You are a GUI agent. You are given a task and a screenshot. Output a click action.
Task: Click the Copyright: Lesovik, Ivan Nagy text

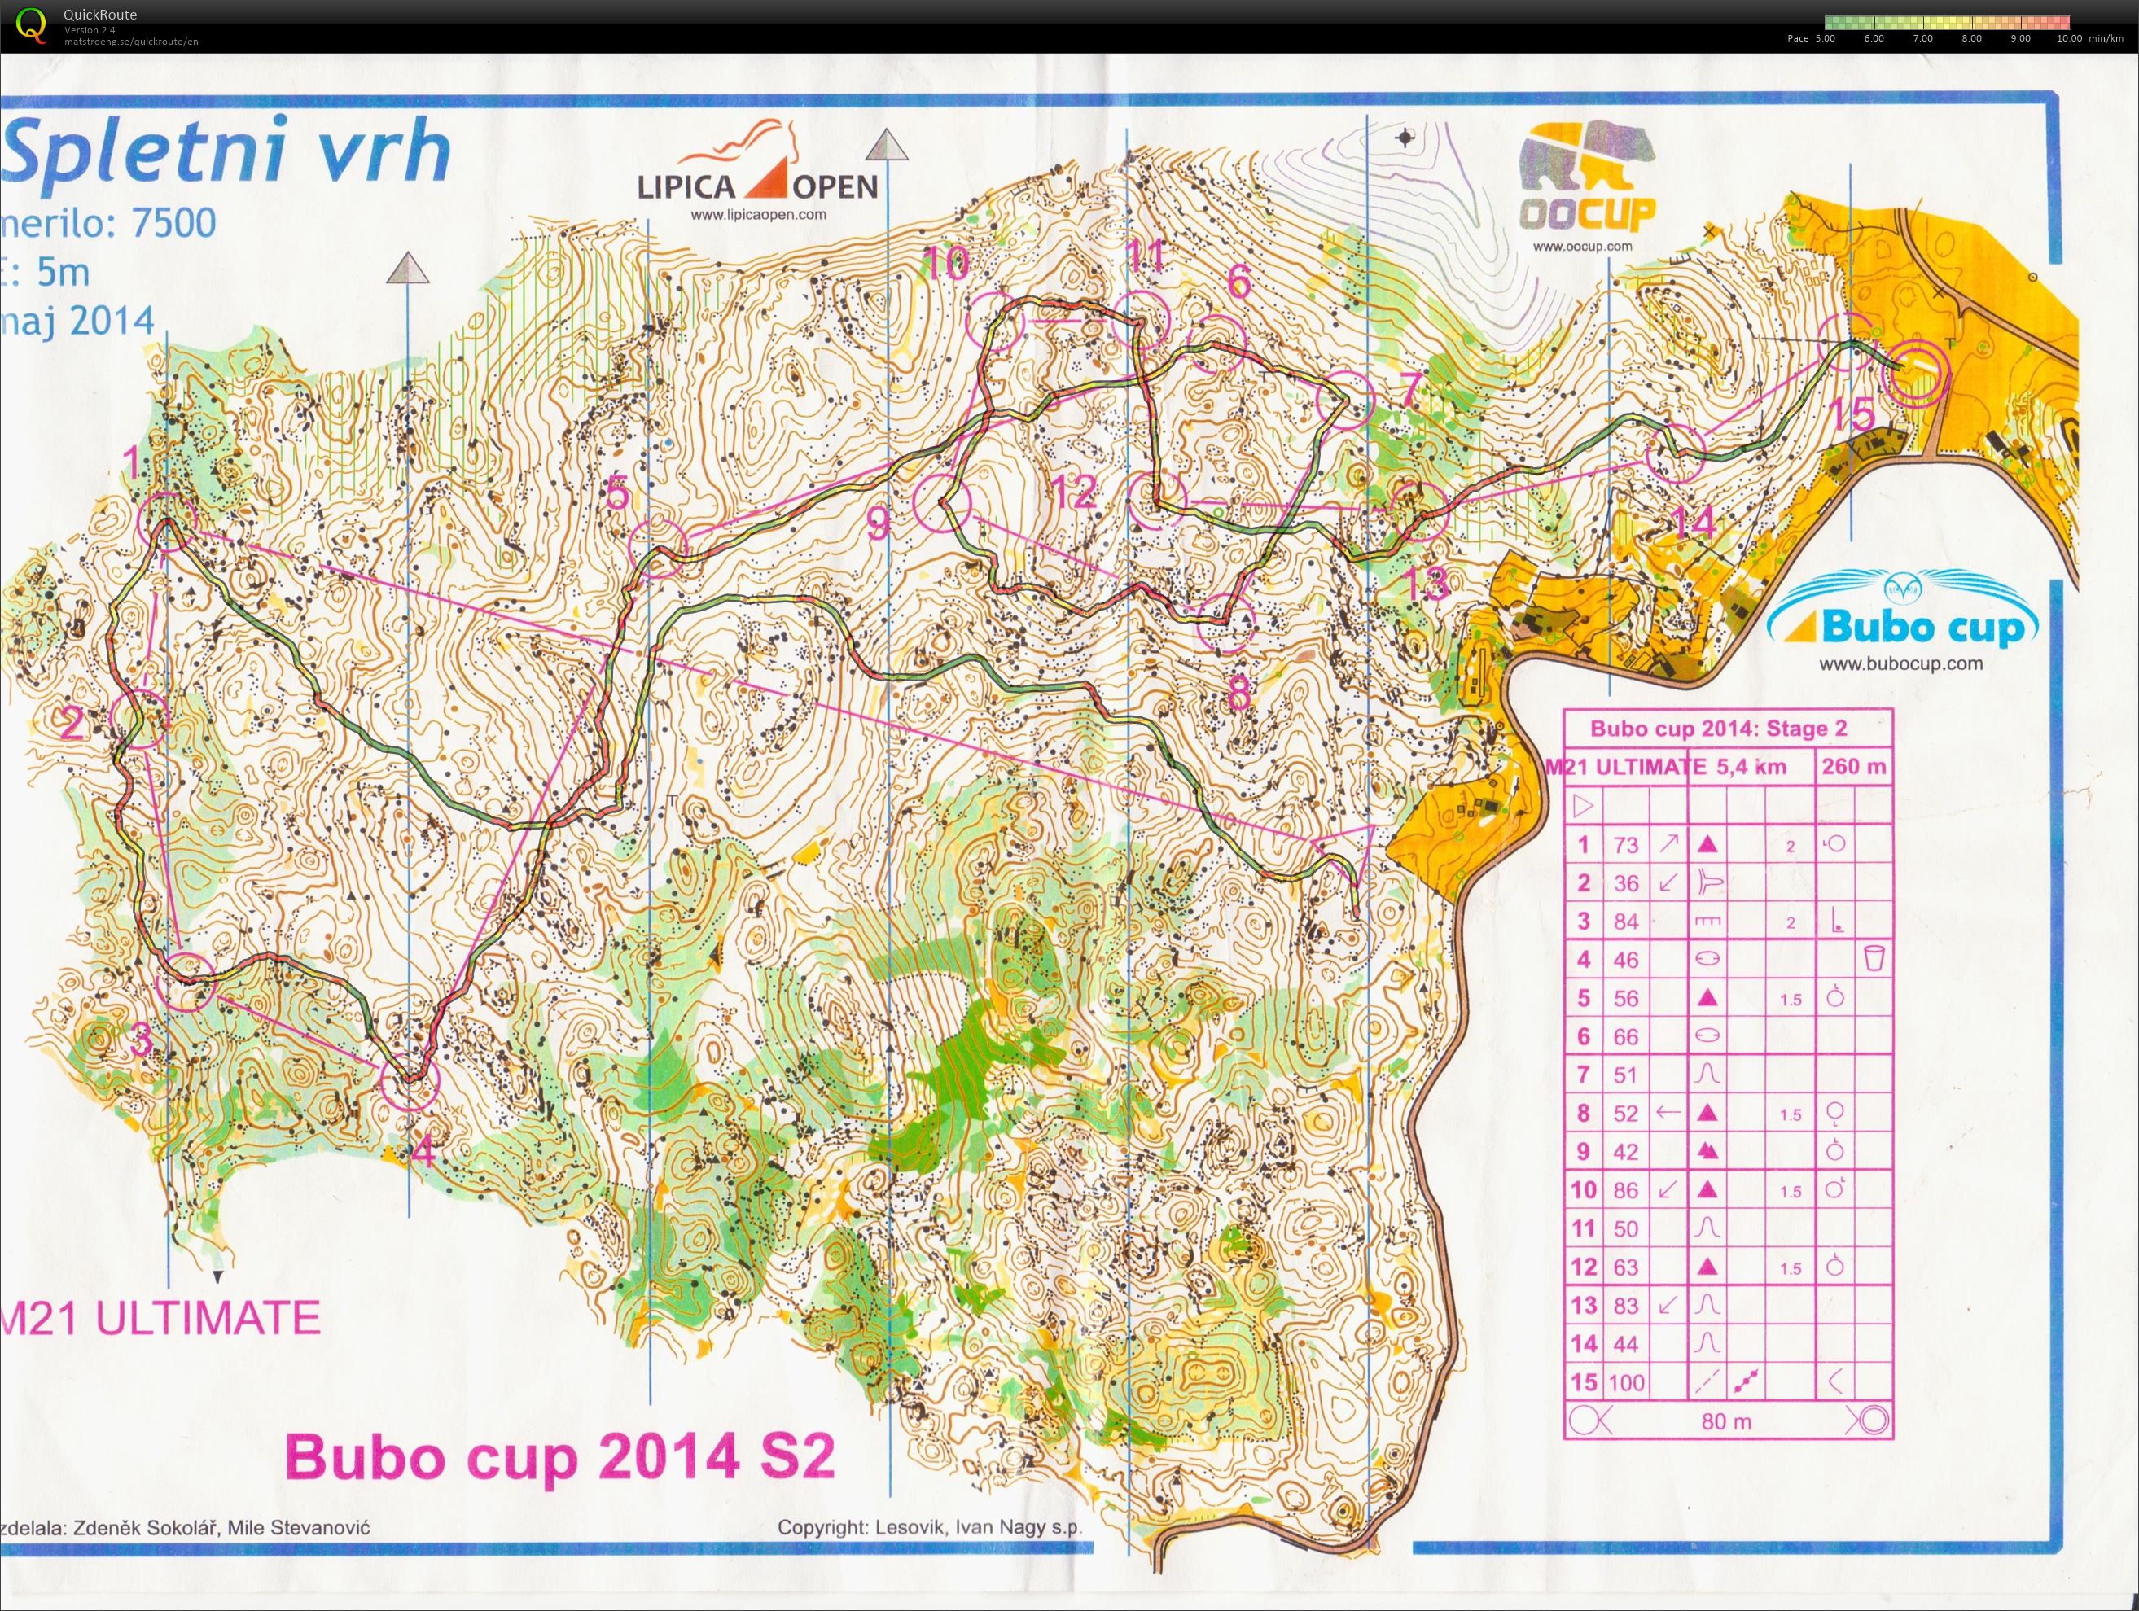[929, 1527]
